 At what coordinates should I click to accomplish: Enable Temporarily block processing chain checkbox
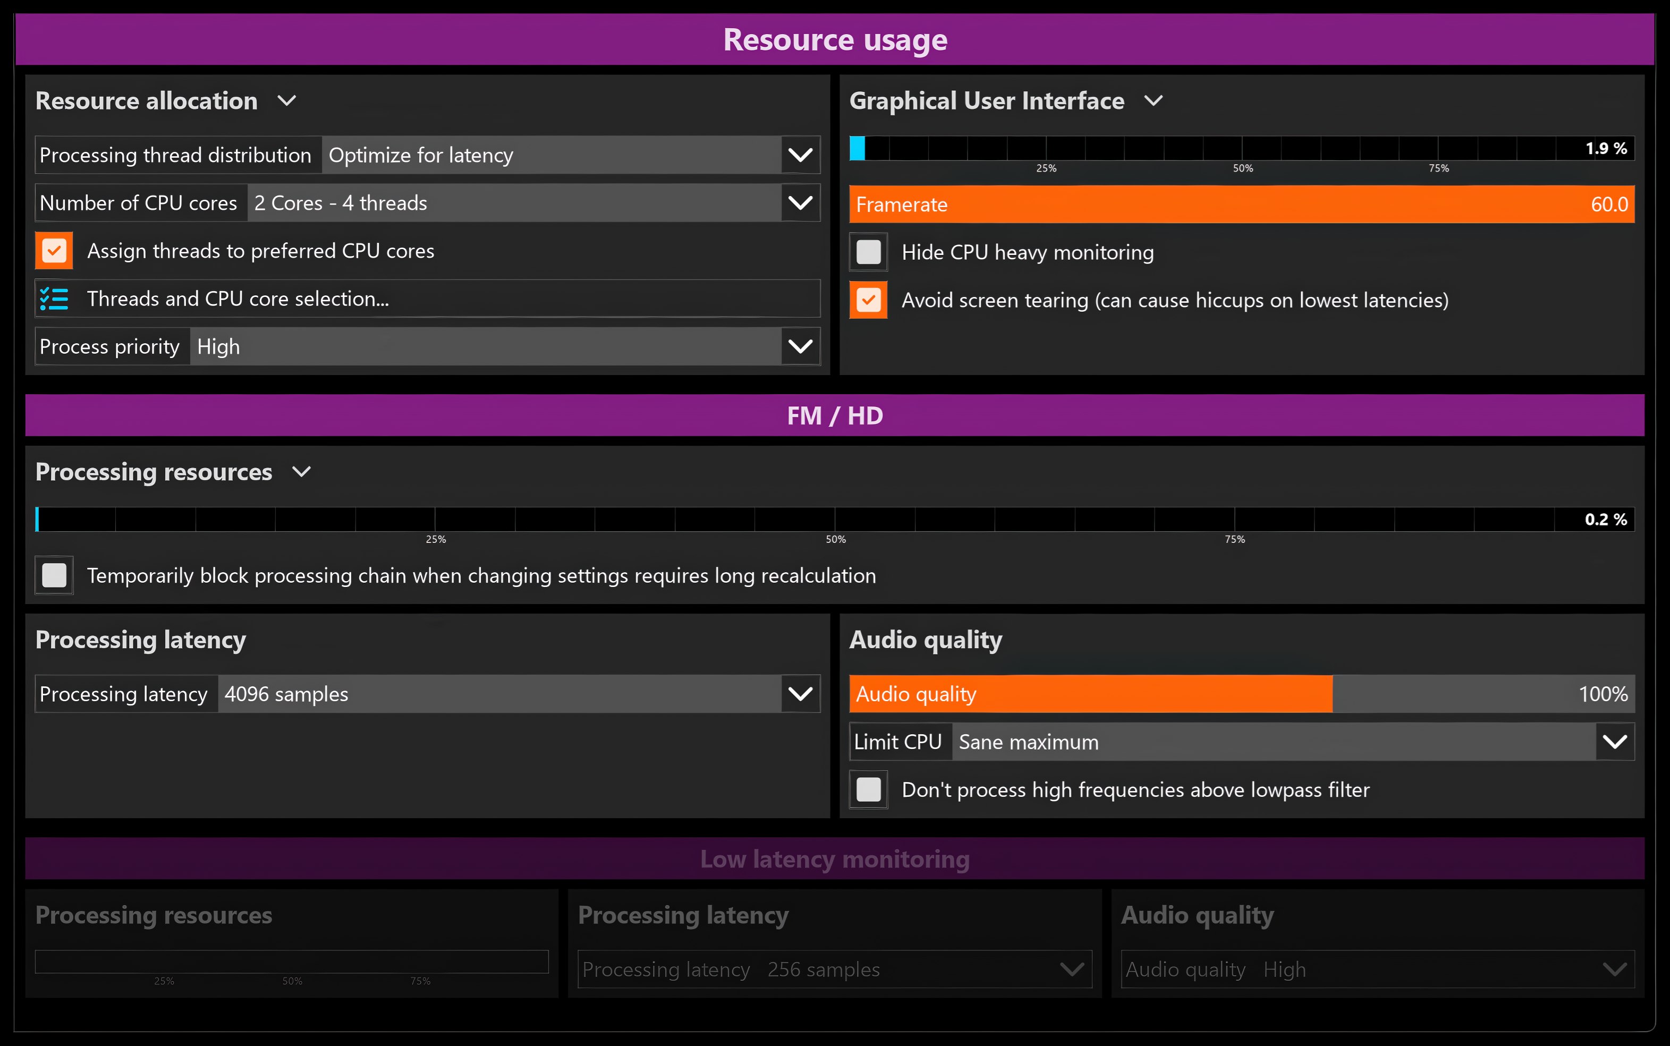[54, 575]
